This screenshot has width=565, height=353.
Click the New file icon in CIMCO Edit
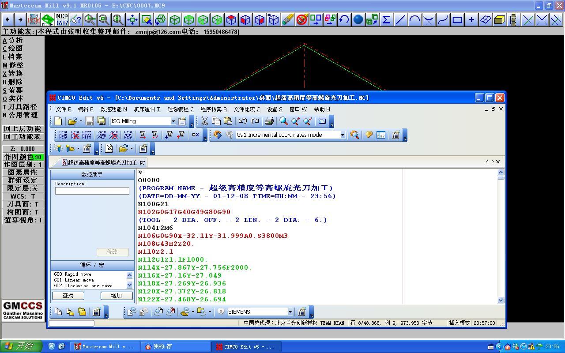tap(58, 121)
